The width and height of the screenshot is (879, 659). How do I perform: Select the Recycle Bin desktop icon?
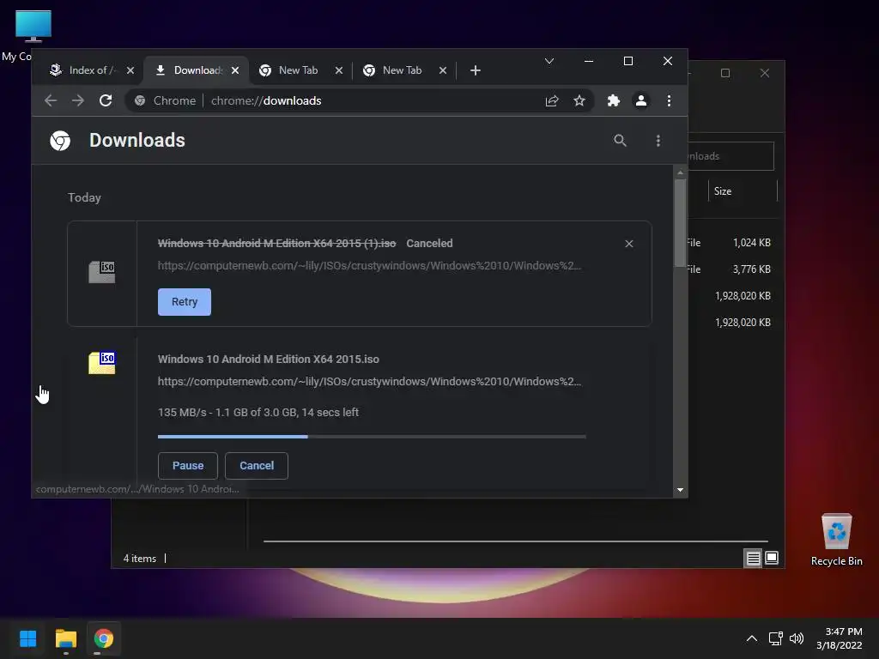836,541
